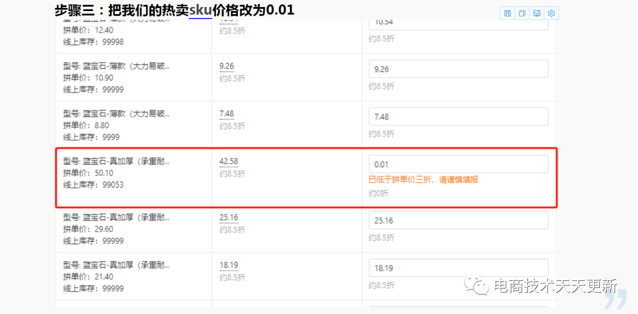This screenshot has height=314, width=638.
Task: Click the SKU row with stock 99053
Action: click(306, 177)
